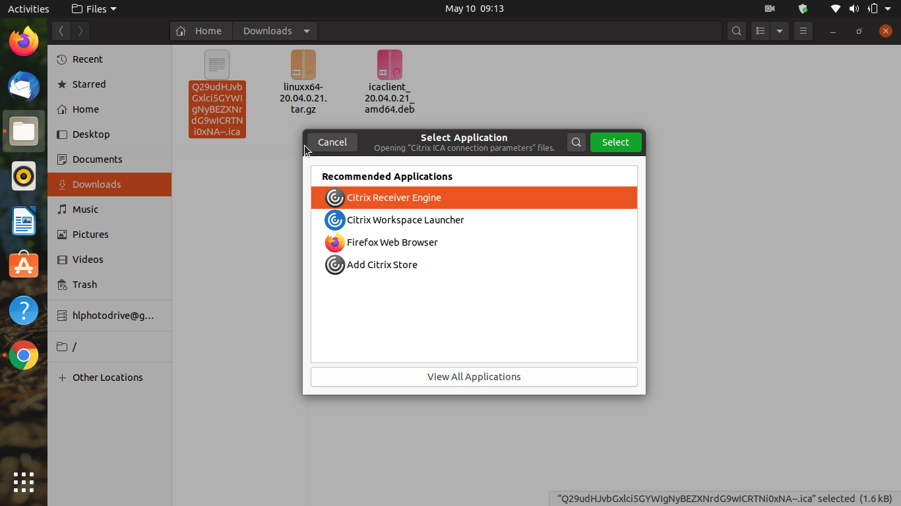Select Citrix Workspace Launcher application
The width and height of the screenshot is (901, 506).
coord(474,220)
